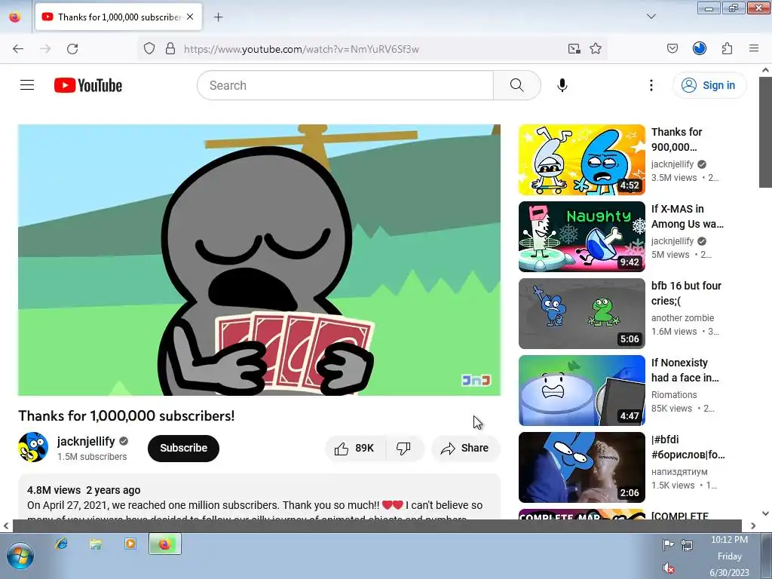Viewport: 772px width, 579px height.
Task: Dislike the video with thumbs down
Action: pyautogui.click(x=404, y=448)
